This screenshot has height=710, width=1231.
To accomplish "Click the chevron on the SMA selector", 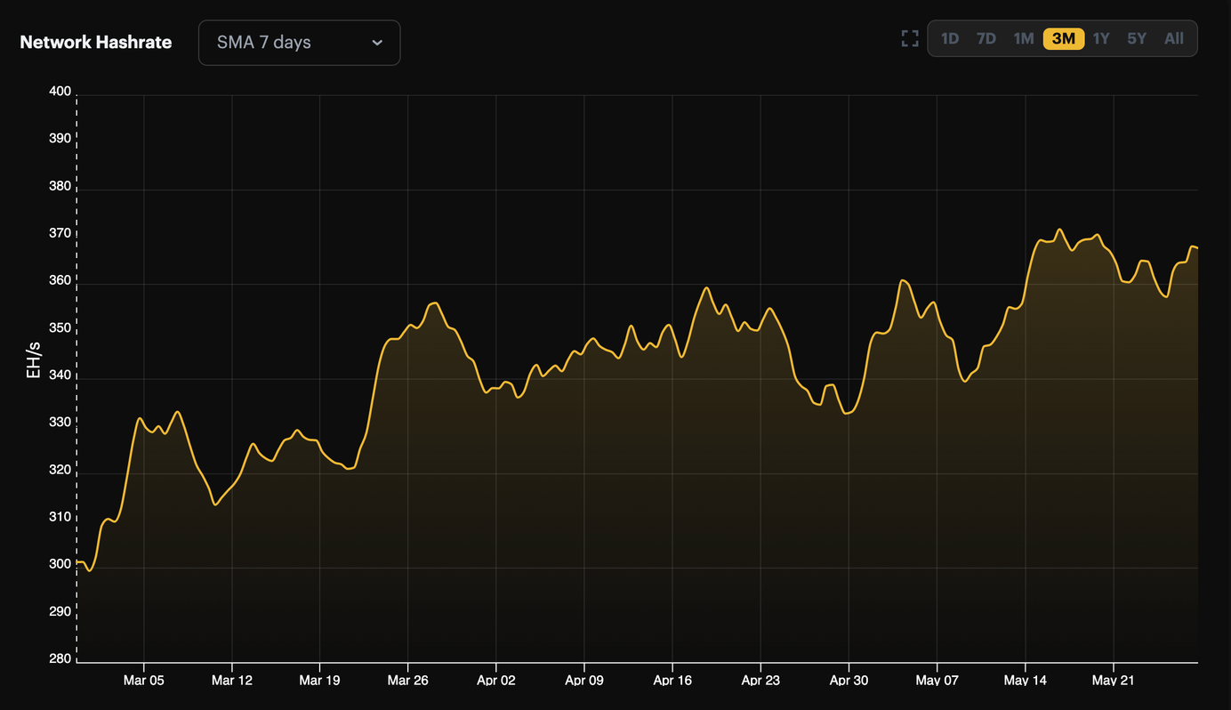I will (376, 42).
